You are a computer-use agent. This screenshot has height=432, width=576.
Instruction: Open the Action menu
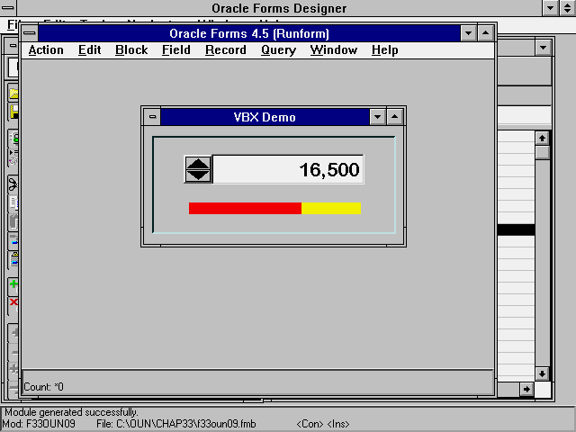[46, 50]
